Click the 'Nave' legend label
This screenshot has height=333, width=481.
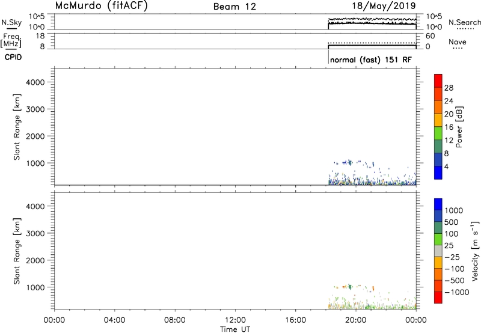[458, 42]
